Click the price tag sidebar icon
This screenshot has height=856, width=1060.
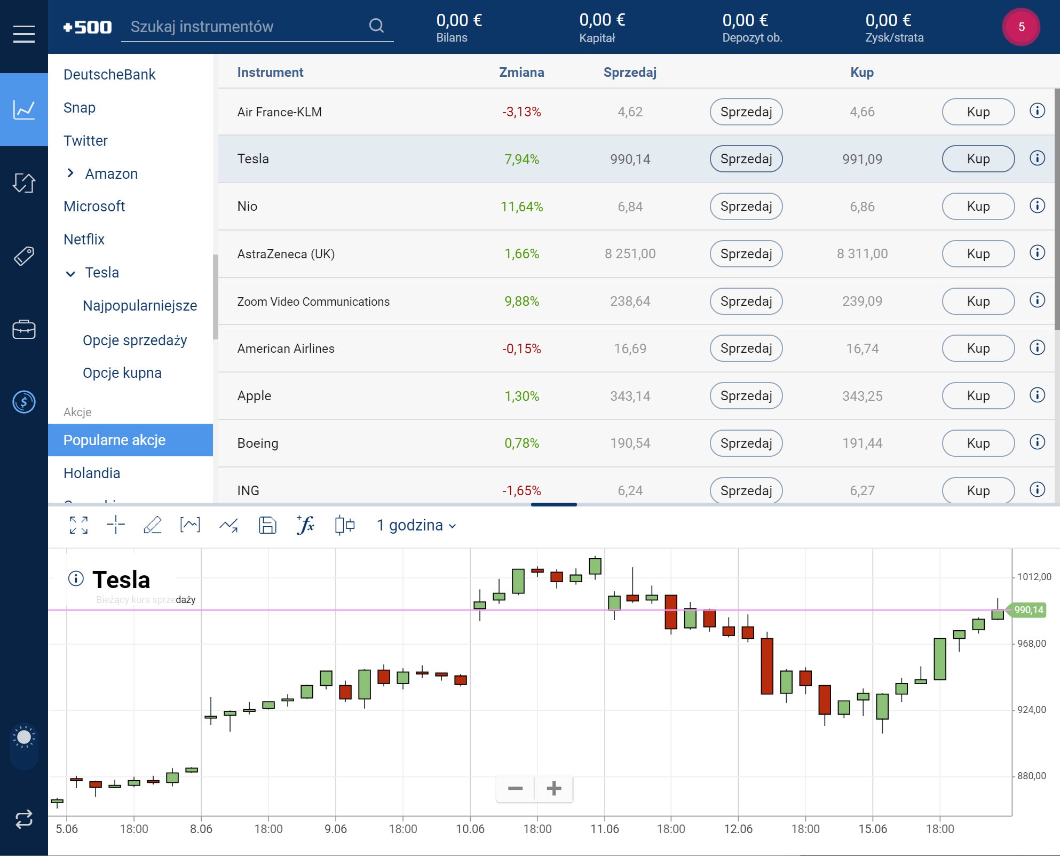coord(24,256)
